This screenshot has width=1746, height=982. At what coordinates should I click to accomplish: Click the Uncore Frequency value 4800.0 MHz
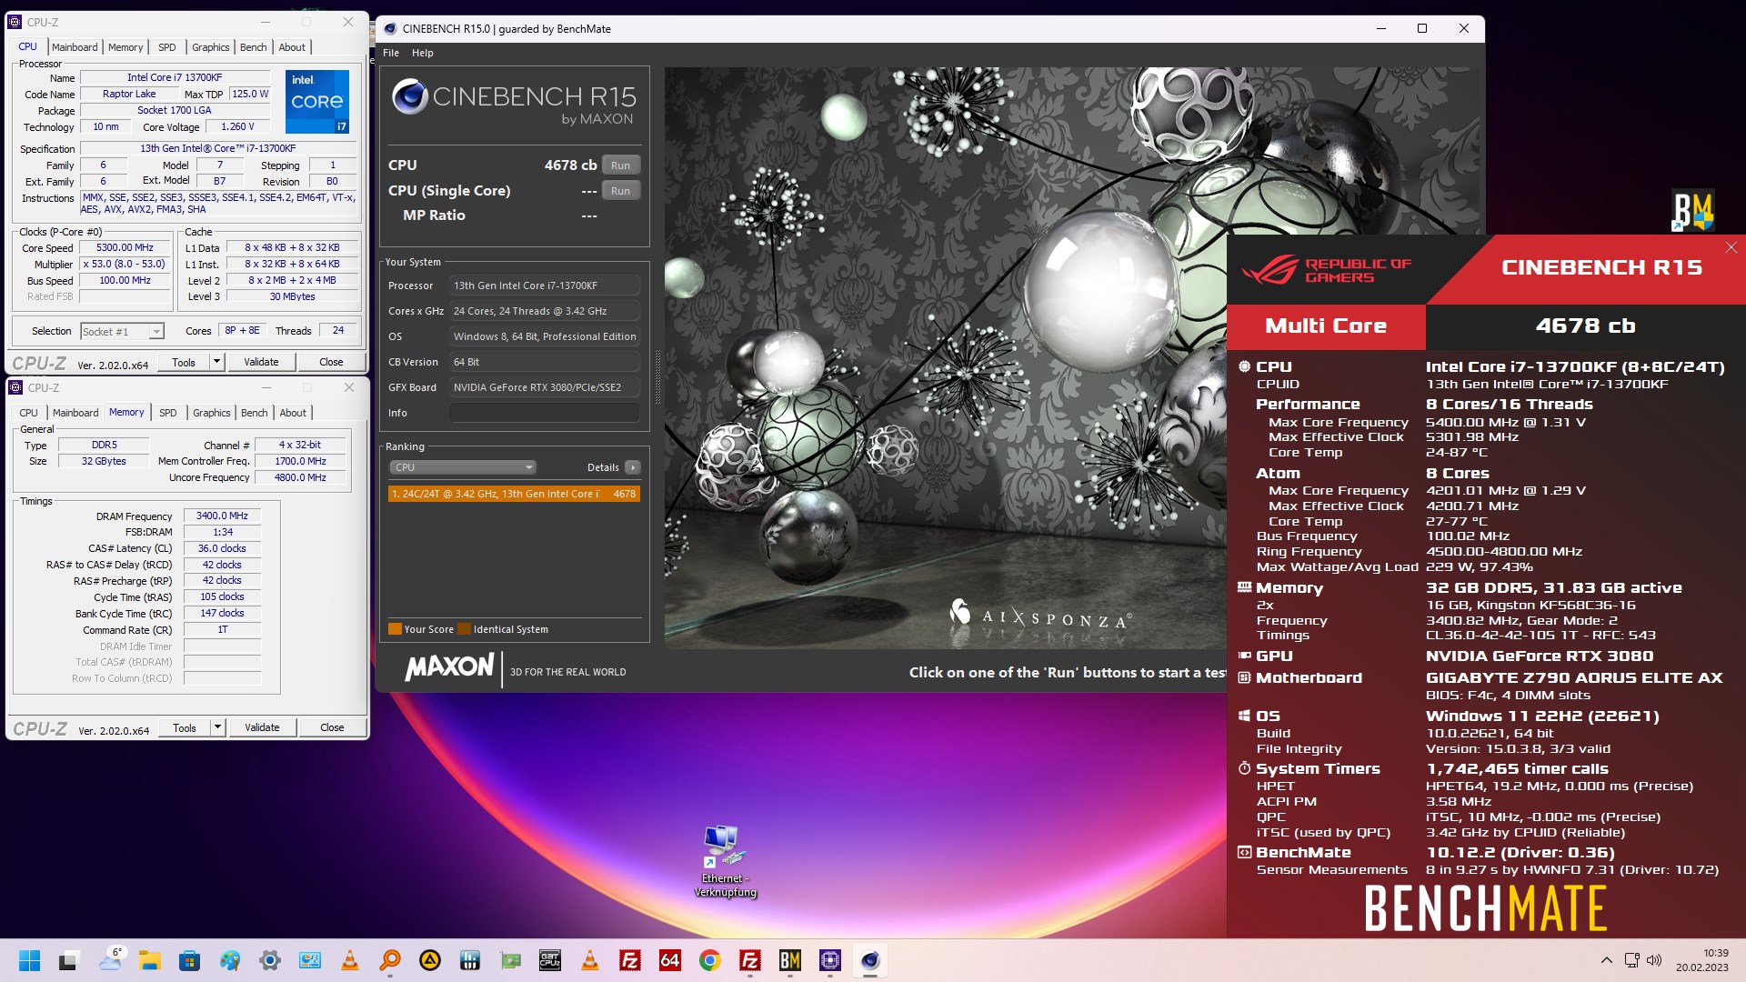click(300, 477)
